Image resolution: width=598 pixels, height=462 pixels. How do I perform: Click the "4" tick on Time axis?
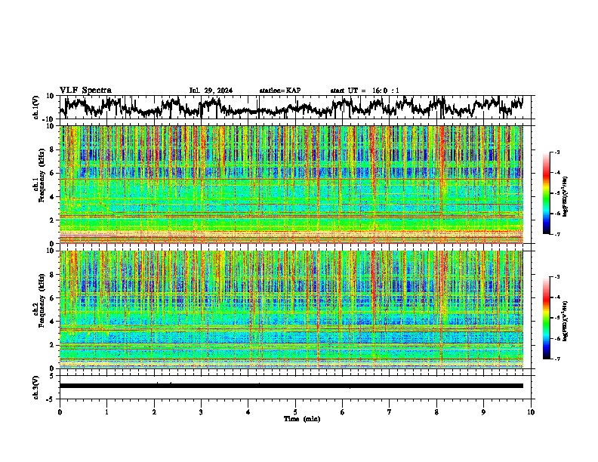248,412
